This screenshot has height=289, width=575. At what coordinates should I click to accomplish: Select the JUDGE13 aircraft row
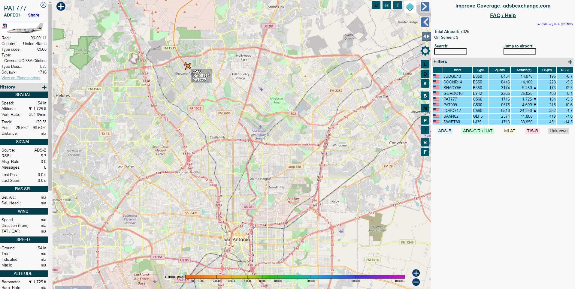(x=503, y=76)
